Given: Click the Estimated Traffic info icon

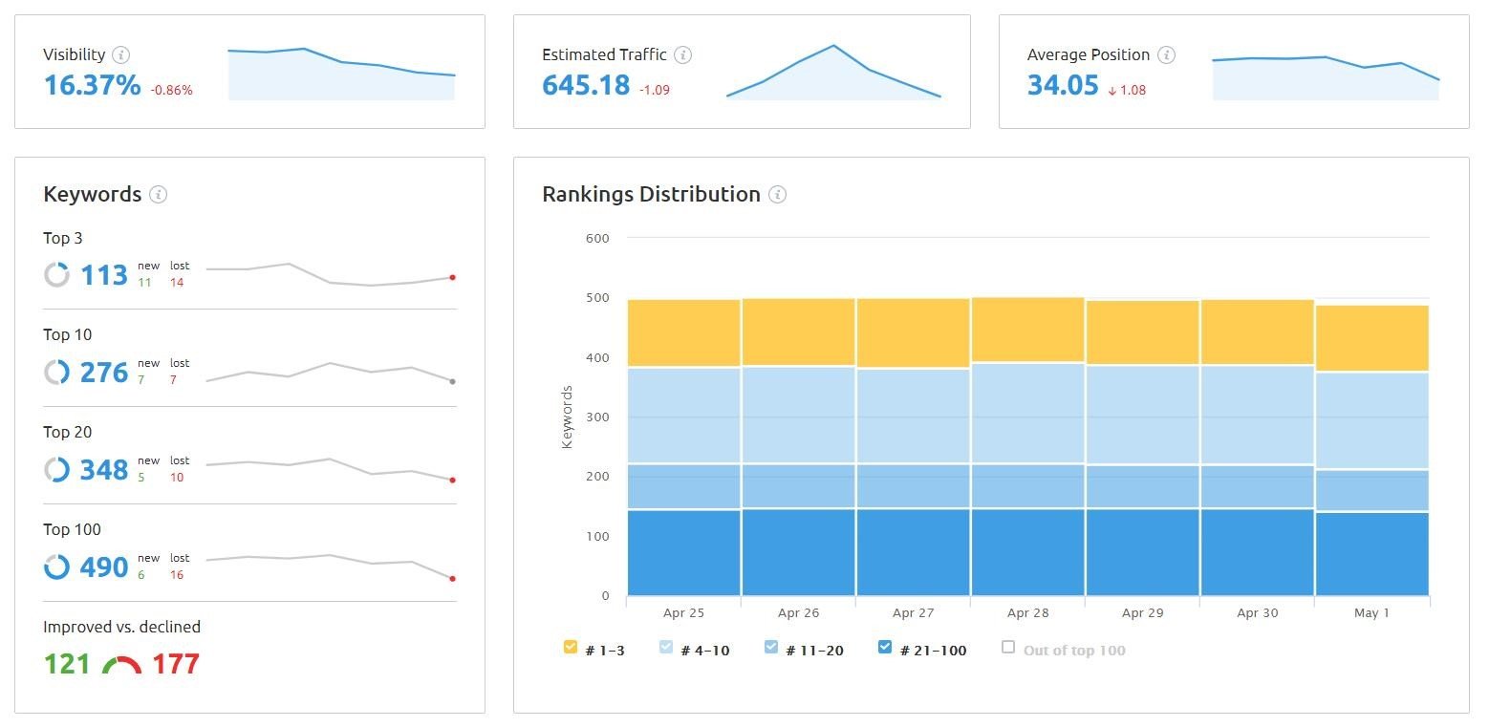Looking at the screenshot, I should coord(682,54).
